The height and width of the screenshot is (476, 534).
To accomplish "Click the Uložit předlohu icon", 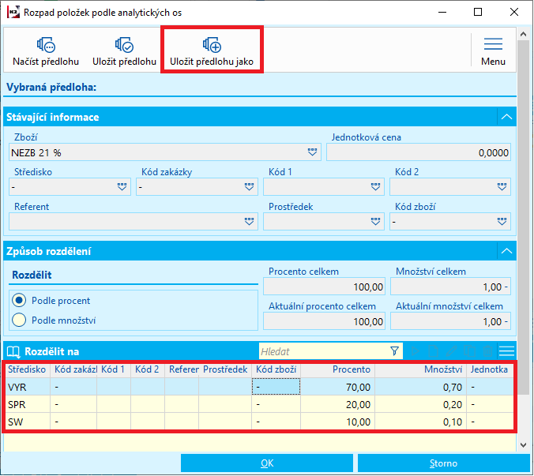I will [124, 44].
